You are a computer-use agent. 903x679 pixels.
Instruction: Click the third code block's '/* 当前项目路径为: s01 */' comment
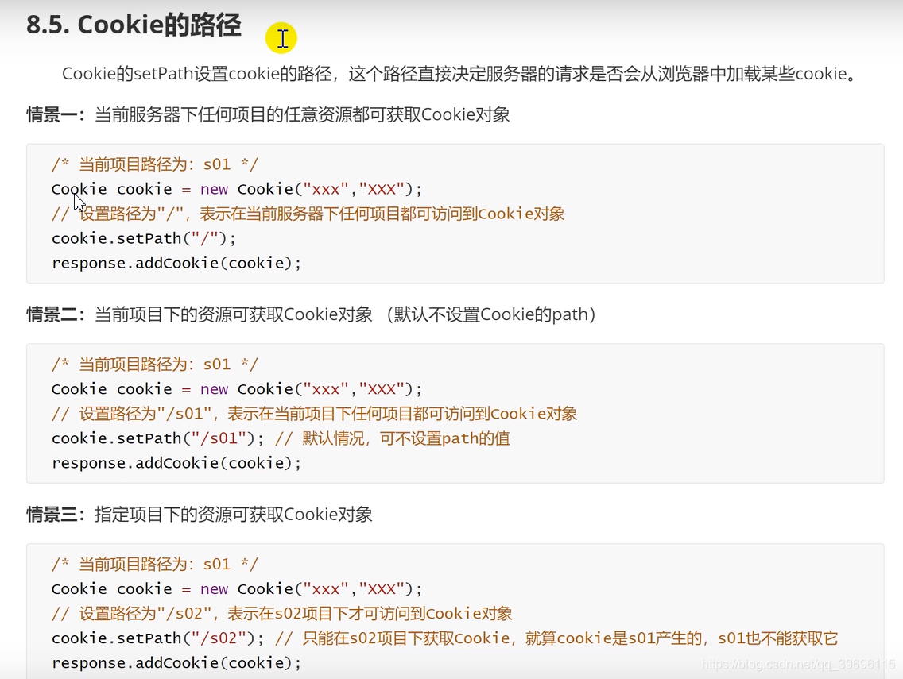tap(155, 564)
